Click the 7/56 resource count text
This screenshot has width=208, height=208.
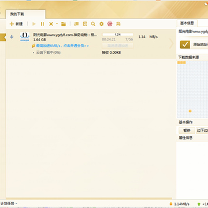(129, 39)
